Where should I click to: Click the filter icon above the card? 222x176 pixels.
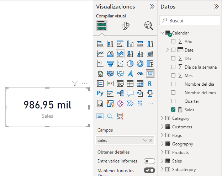pos(74,83)
